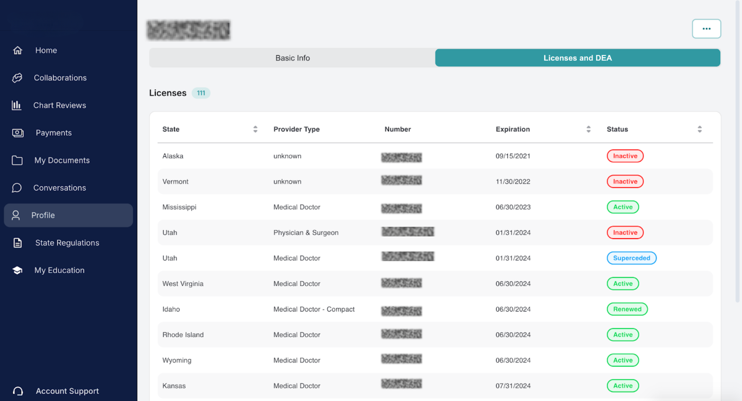Sort the table by State column

(x=255, y=129)
